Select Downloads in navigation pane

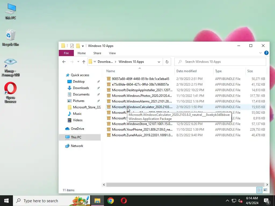[81, 88]
